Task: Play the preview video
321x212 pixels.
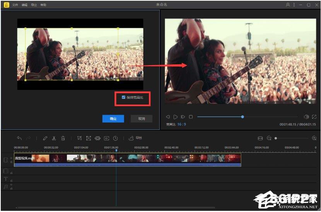Action: (x=176, y=117)
